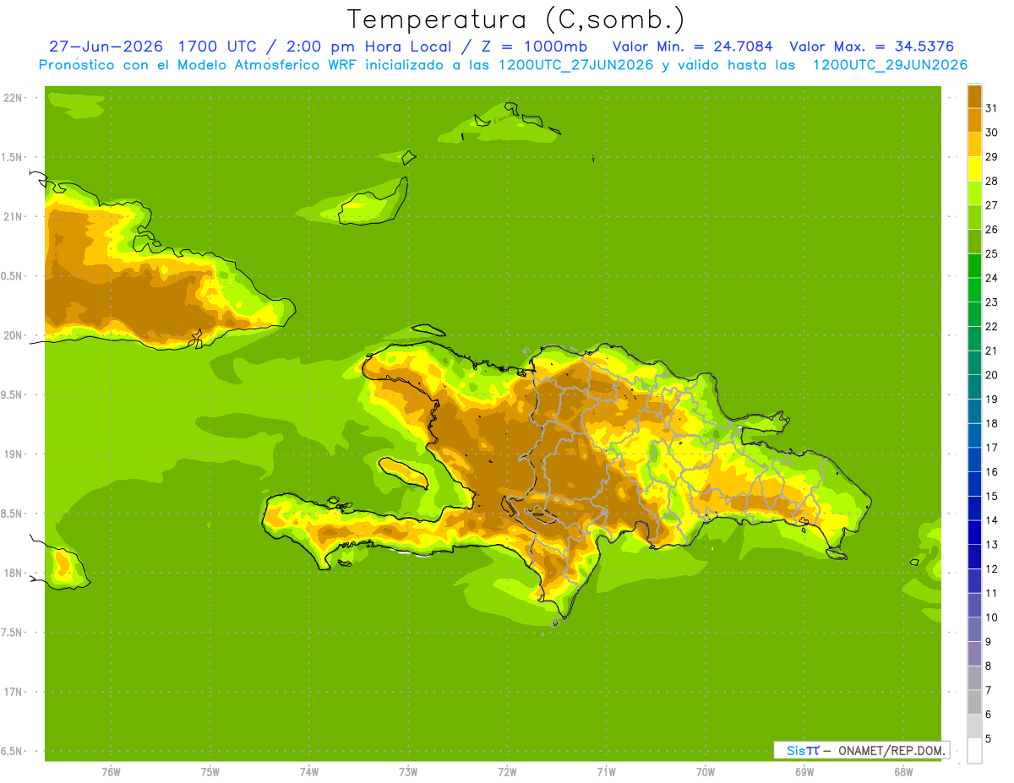This screenshot has height=783, width=1014.
Task: Click 'Valor Min. = 24.7084' value
Action: (x=692, y=46)
